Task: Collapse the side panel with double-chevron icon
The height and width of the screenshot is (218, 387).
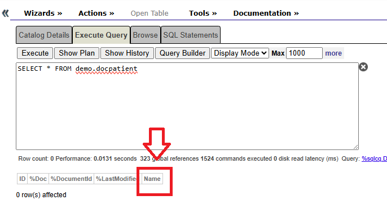Action: [5, 13]
